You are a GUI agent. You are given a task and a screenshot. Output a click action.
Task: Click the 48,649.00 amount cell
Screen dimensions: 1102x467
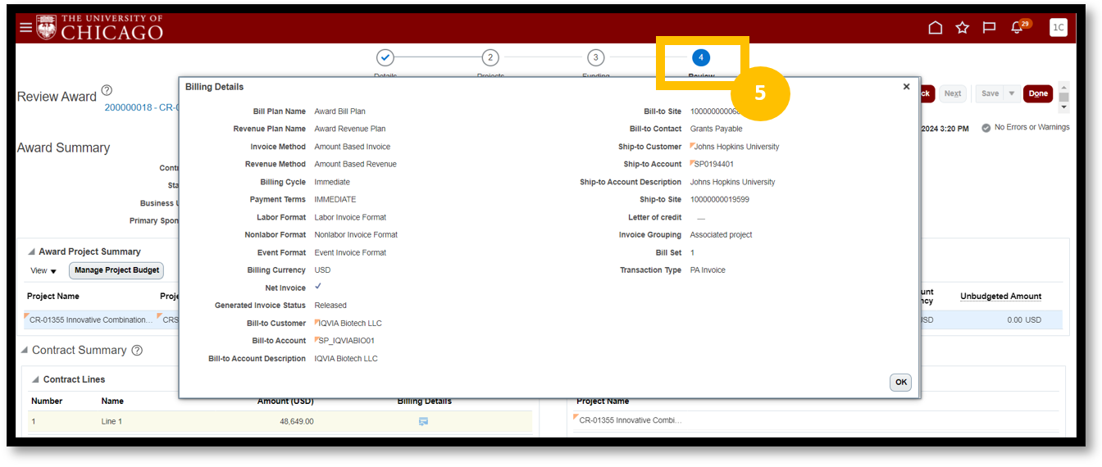(296, 421)
